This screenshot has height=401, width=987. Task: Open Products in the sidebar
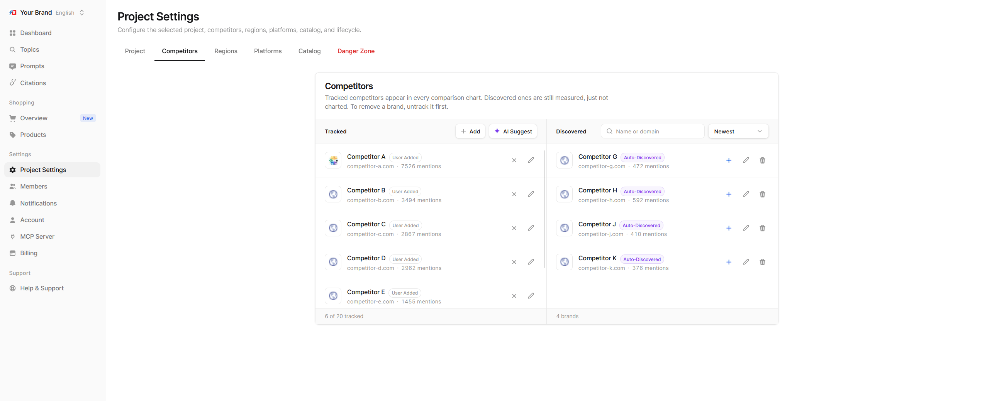point(52,135)
